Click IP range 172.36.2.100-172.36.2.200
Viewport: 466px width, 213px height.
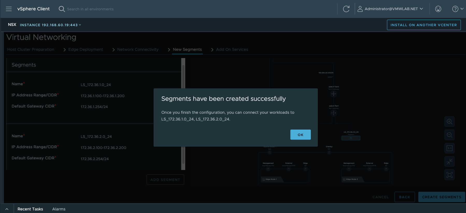coord(104,148)
